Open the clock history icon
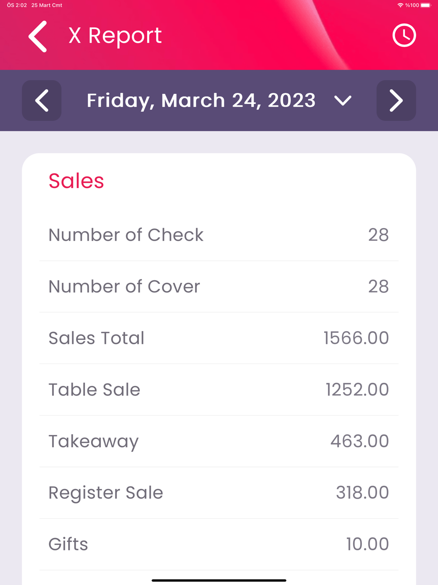Image resolution: width=438 pixels, height=585 pixels. pyautogui.click(x=404, y=36)
